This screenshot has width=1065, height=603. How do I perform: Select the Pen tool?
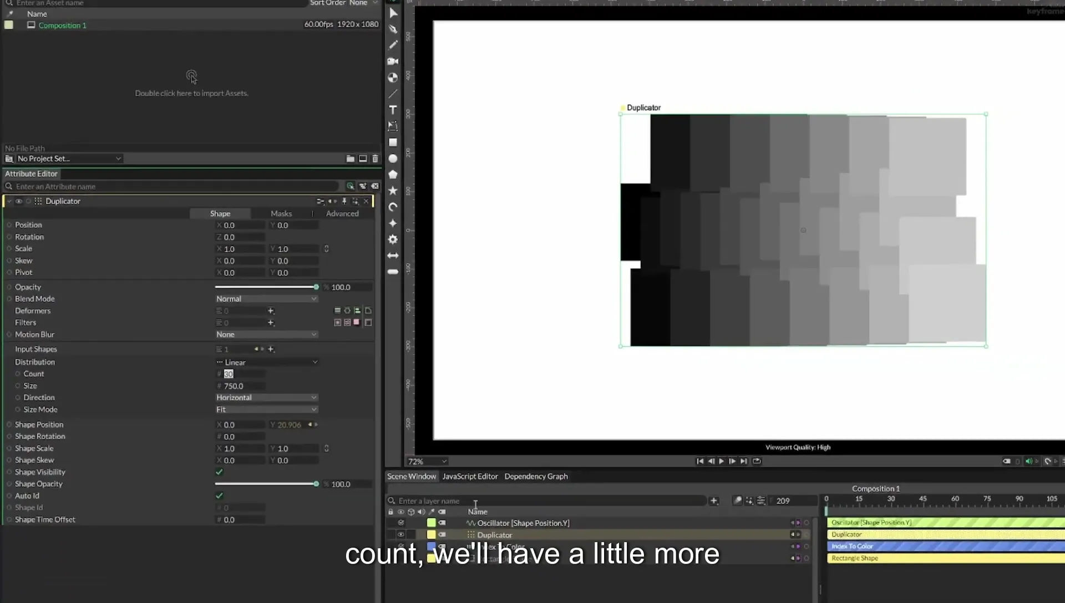point(393,29)
